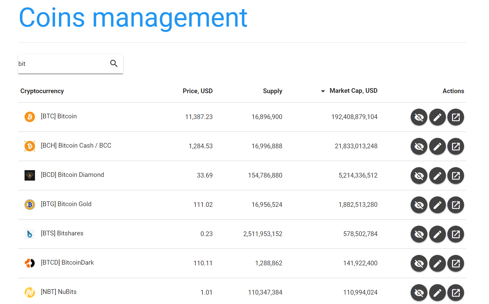Click Bitcoin Cash price 1,284.53
489x304 pixels.
coord(201,146)
